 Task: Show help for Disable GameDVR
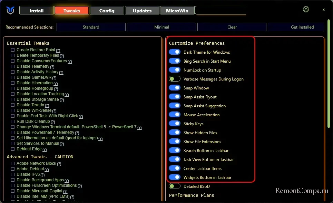point(55,78)
